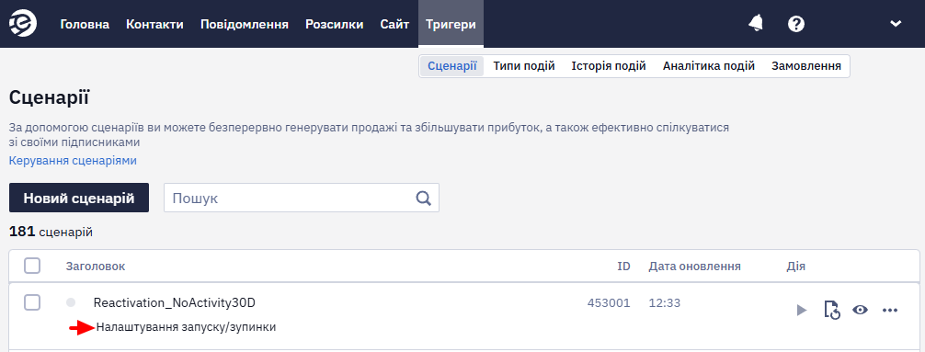The width and height of the screenshot is (925, 352).
Task: Sort by the Заголовок column header
Action: (x=96, y=267)
